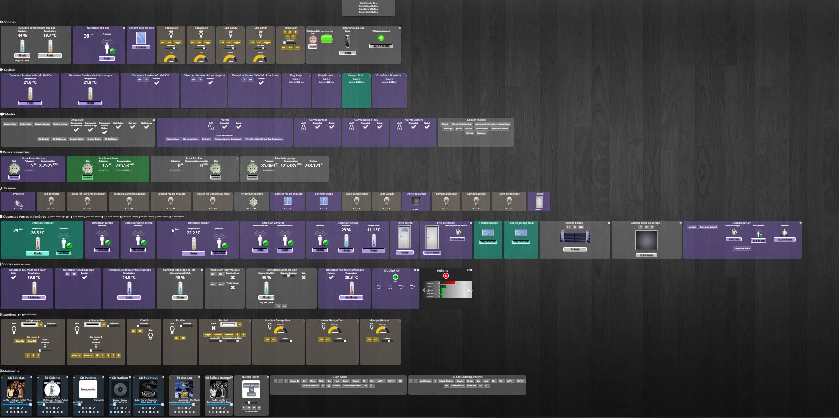
Task: Select Vacances in Gestion maison
Action: click(481, 133)
